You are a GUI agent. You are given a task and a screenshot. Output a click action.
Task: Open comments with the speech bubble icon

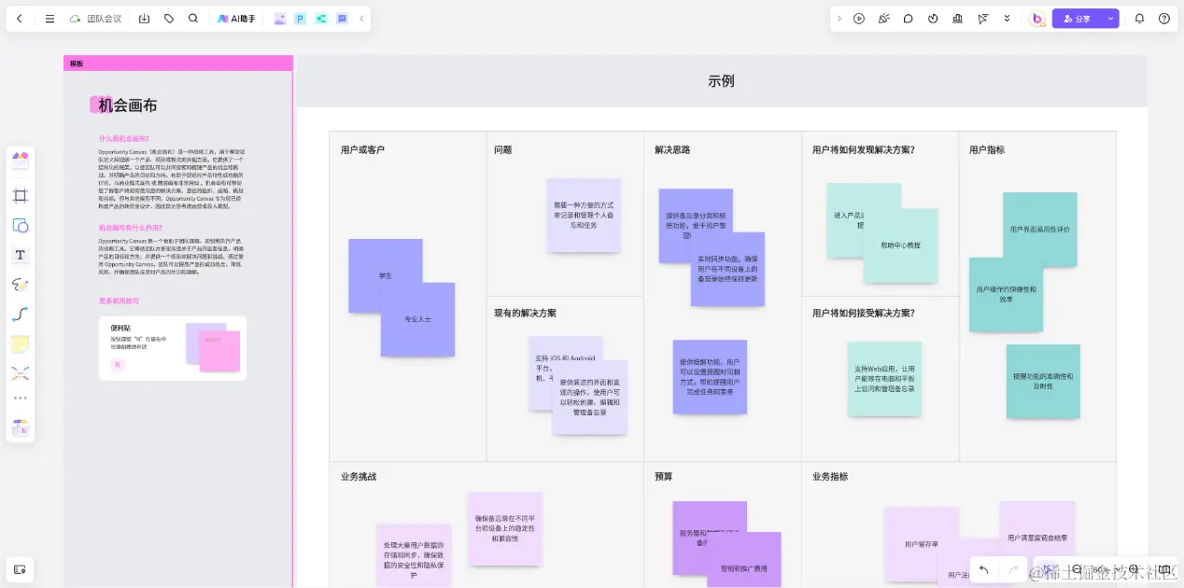[908, 19]
